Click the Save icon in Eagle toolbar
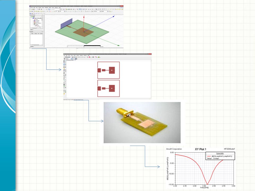 66,57
